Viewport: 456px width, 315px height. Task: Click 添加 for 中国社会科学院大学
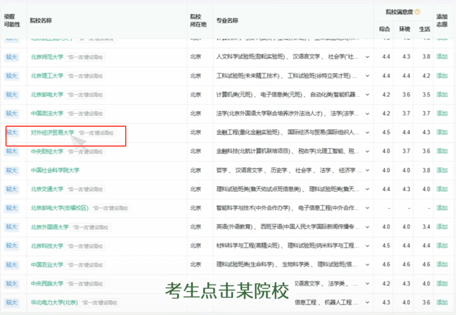442,170
